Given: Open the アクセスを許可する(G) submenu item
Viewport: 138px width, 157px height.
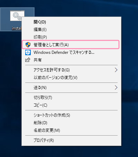Looking at the screenshot, I should [x=71, y=70].
